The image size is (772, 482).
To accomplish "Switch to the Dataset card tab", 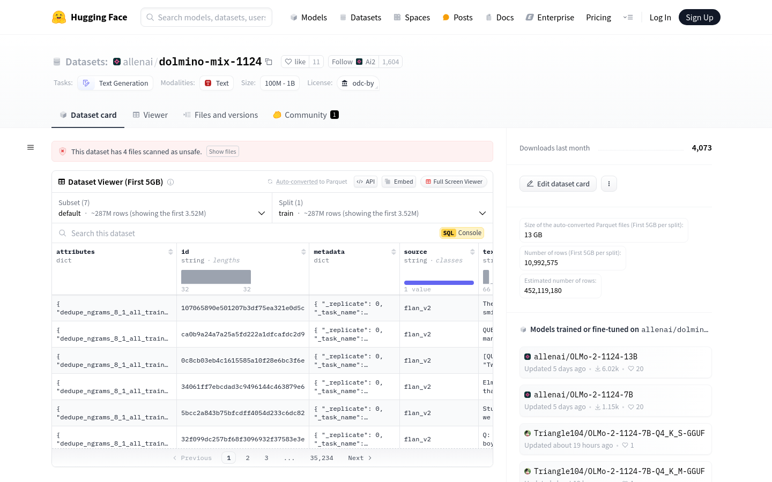I will [88, 115].
